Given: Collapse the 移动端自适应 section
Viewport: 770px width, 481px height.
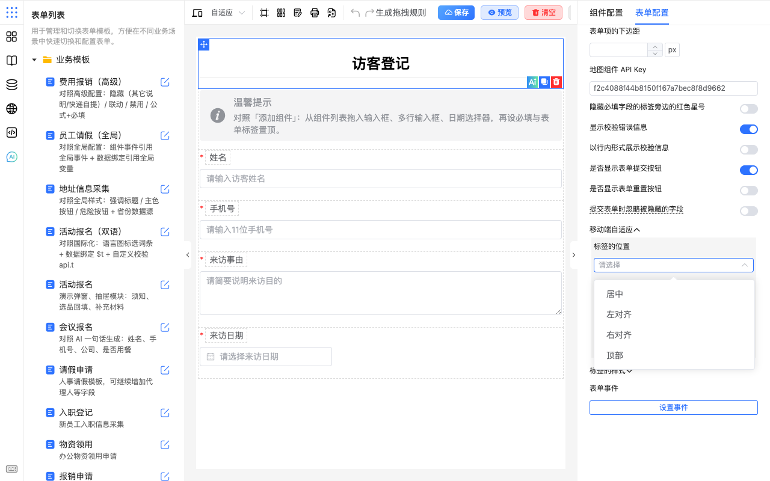Looking at the screenshot, I should click(x=615, y=229).
